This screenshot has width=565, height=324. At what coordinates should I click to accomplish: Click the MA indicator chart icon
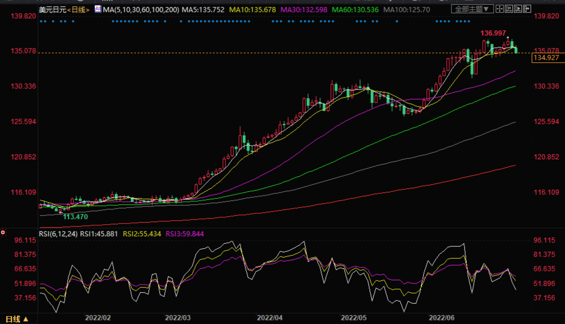98,9
